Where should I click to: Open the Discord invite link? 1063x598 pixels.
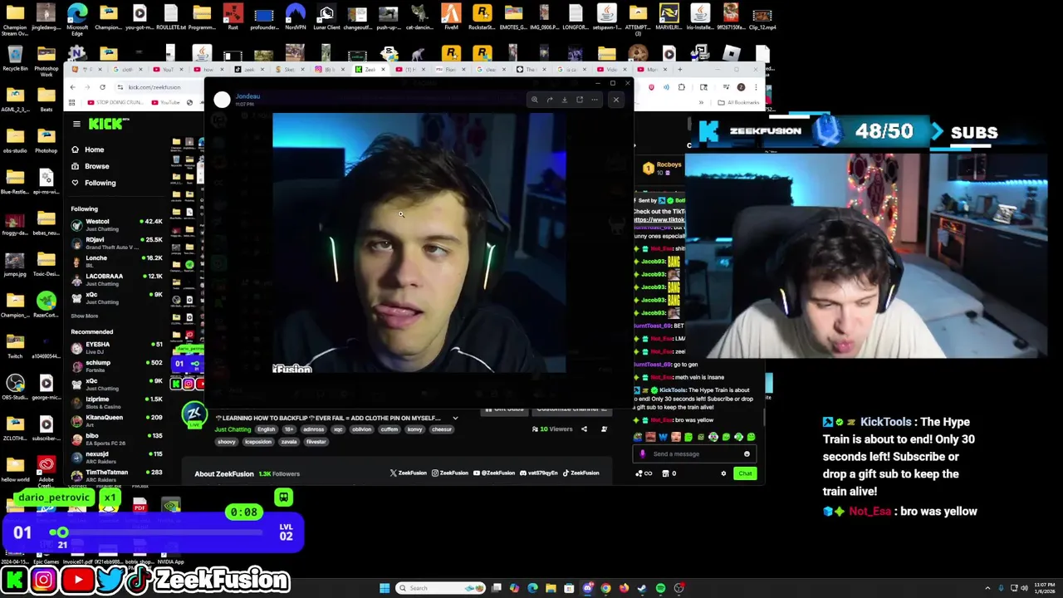(540, 473)
